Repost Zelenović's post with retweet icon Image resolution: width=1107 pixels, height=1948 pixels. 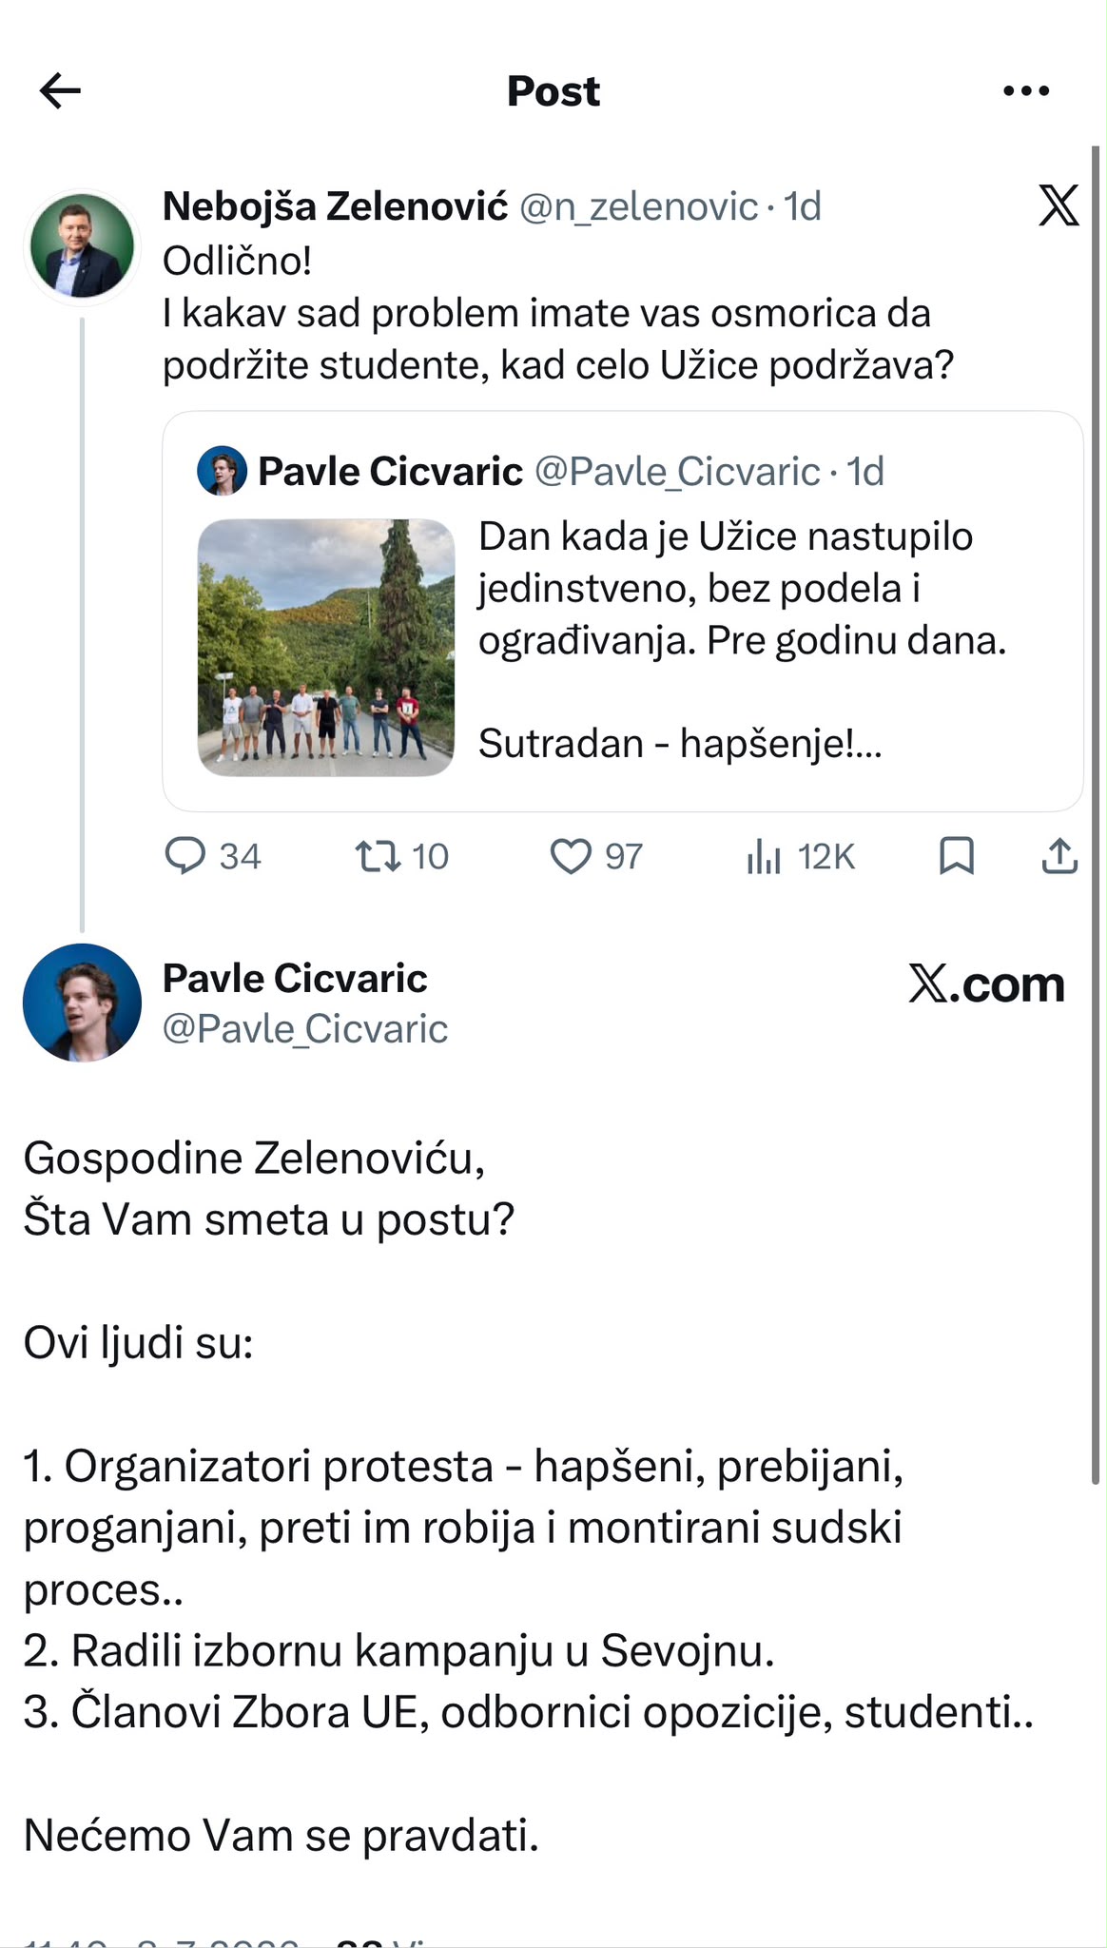[401, 856]
